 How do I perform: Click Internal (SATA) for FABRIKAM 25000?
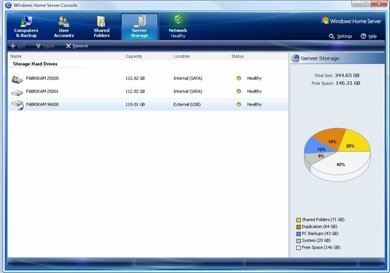[x=188, y=78]
